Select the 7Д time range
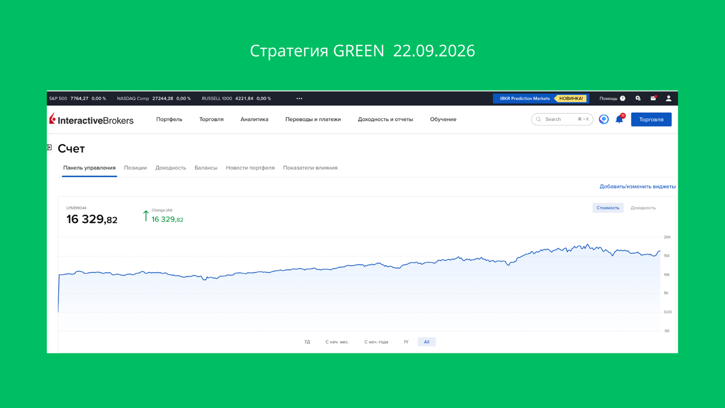 (307, 342)
